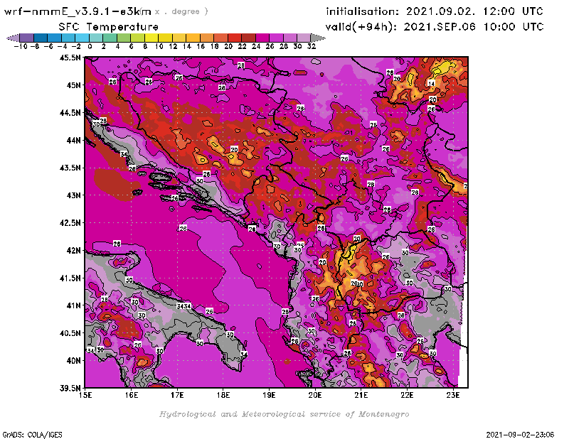Click the 2021-09-02-23:06 timestamp
Image resolution: width=569 pixels, height=439 pixels.
(520, 434)
